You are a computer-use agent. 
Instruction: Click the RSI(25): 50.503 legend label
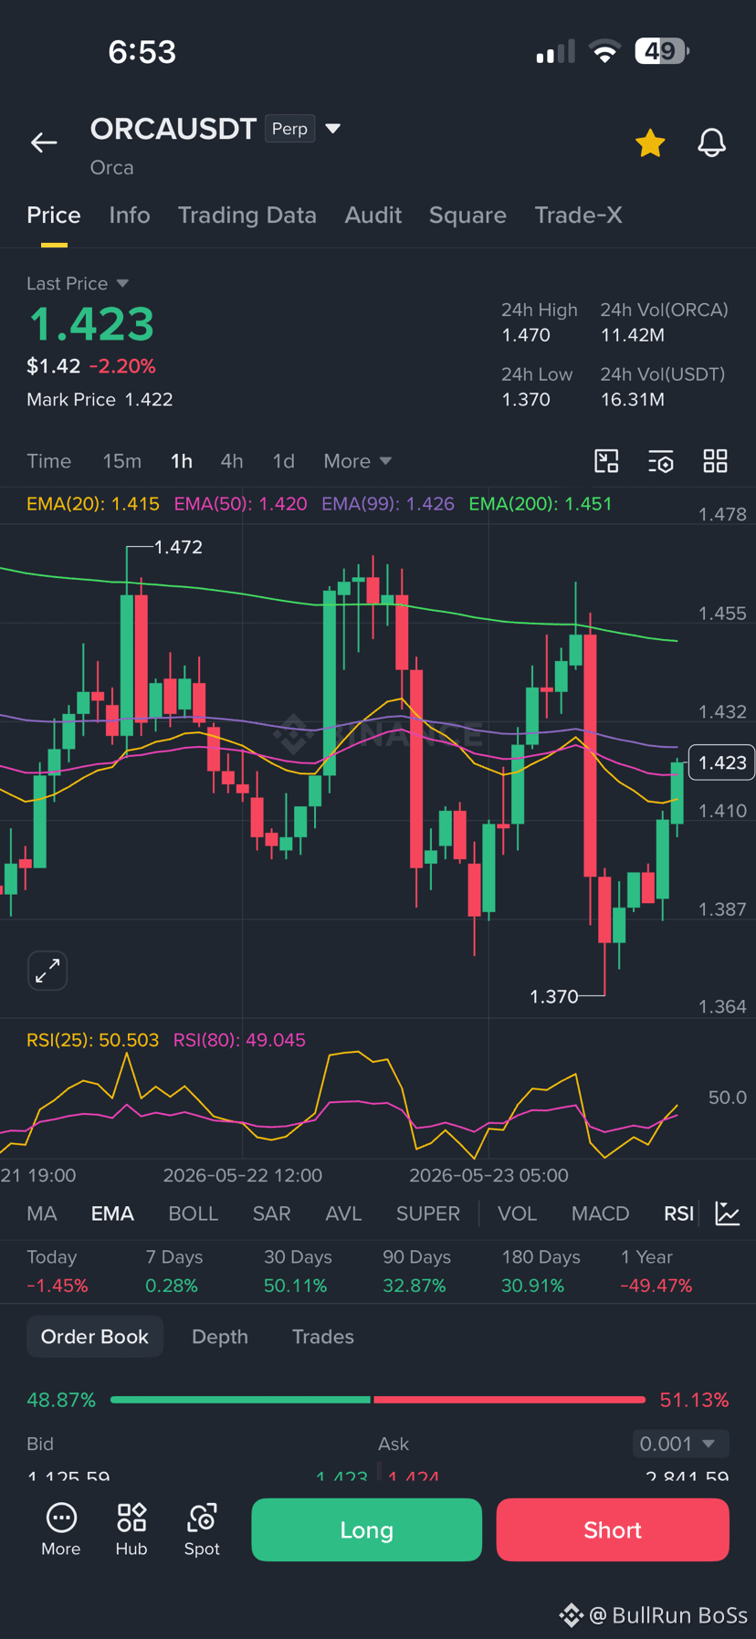tap(93, 1040)
